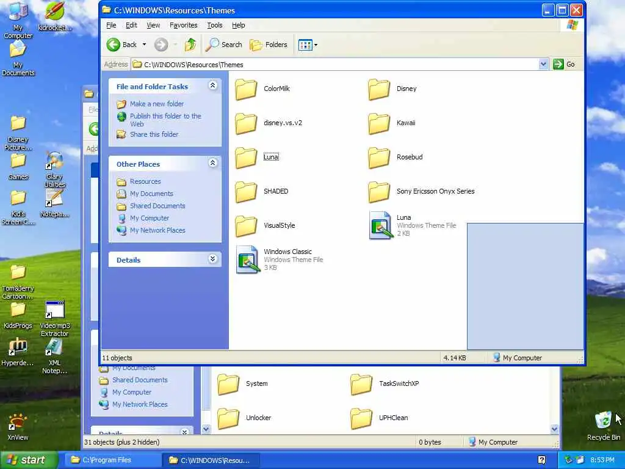
Task: Select the Luna folder icon
Action: click(x=246, y=157)
